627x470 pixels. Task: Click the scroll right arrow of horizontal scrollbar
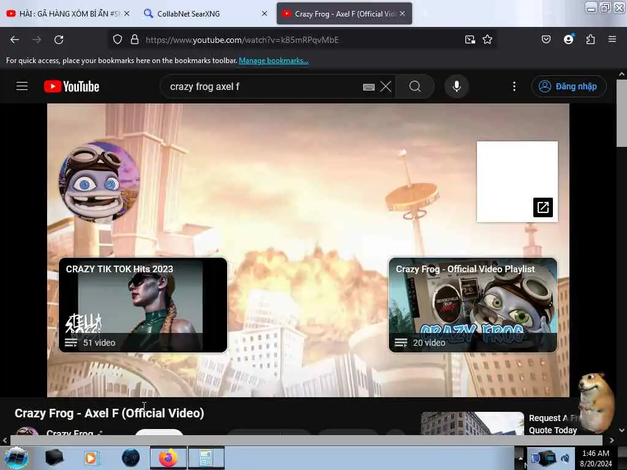pyautogui.click(x=612, y=440)
